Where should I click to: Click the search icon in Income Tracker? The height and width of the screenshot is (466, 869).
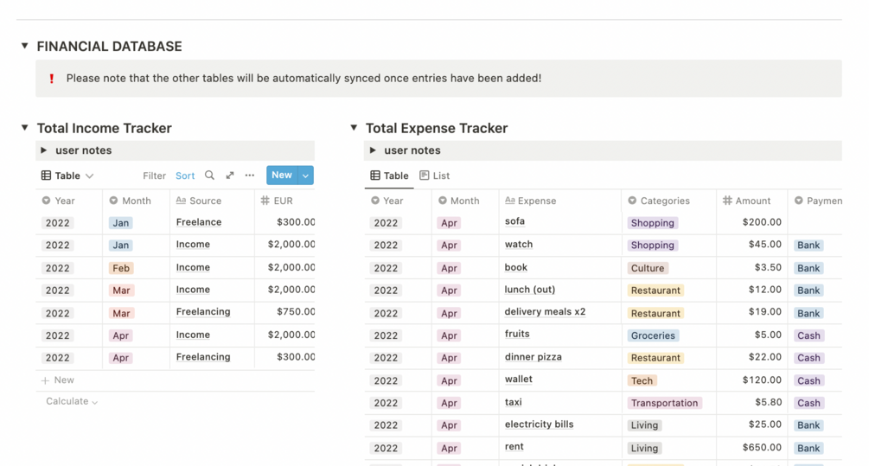[209, 176]
